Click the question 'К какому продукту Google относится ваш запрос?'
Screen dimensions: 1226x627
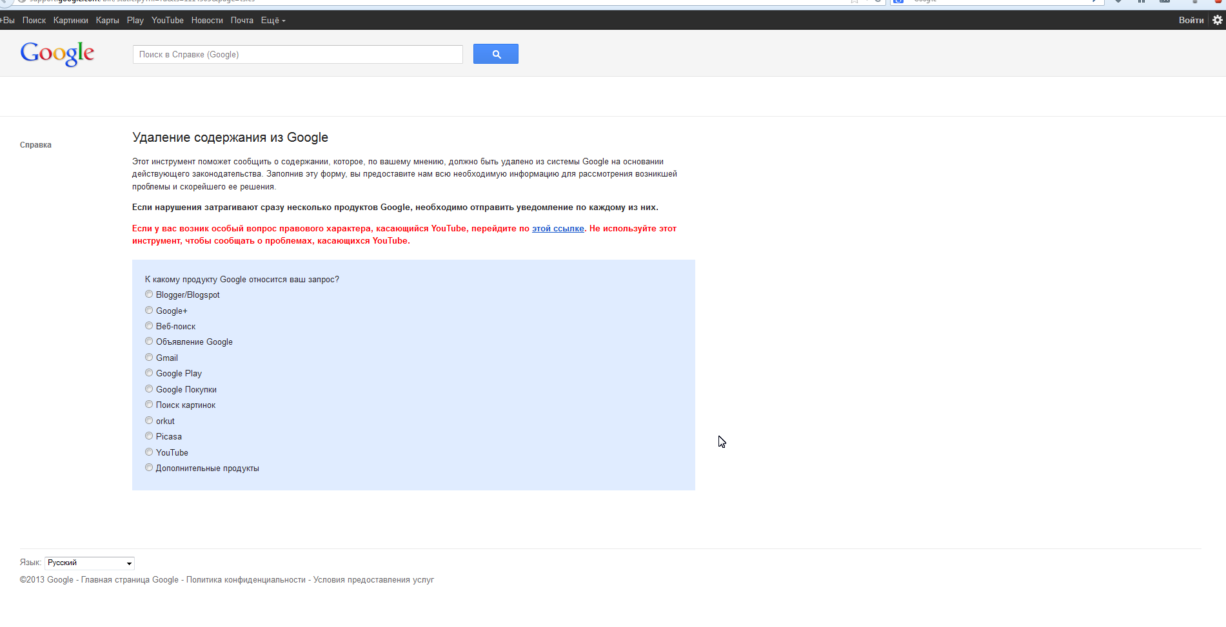point(242,280)
